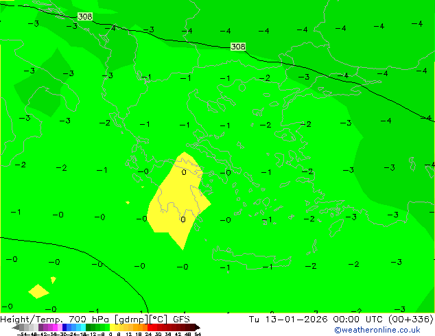
Task: Click the bright red swatch in the legend bar
Action: point(150,327)
